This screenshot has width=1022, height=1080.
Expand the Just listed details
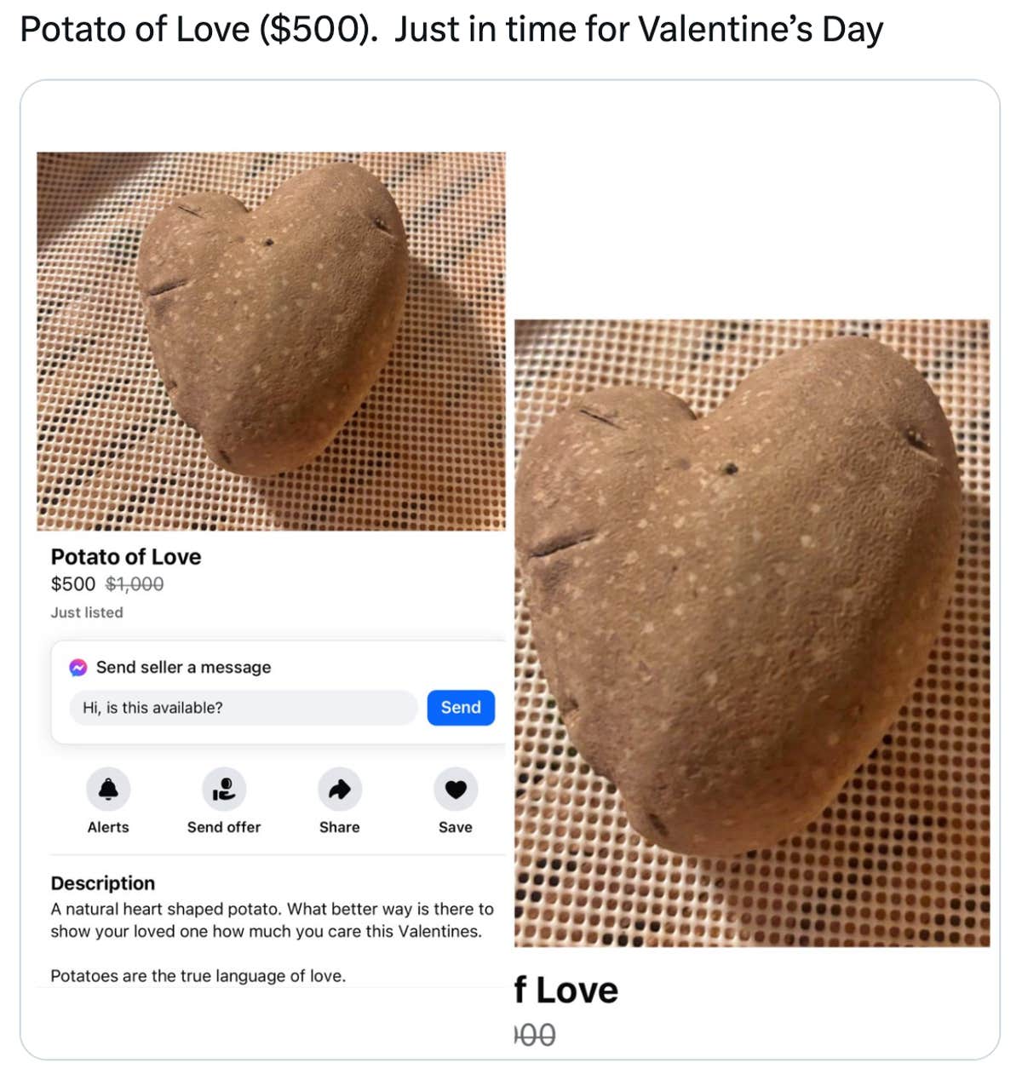click(x=86, y=612)
